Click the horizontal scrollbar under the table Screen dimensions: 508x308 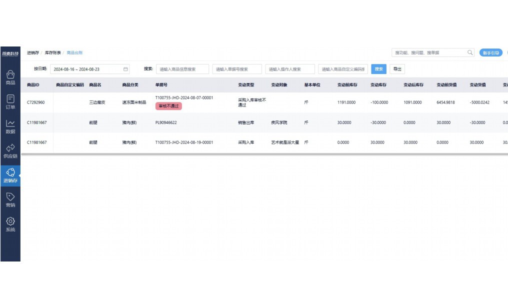[x=264, y=154]
